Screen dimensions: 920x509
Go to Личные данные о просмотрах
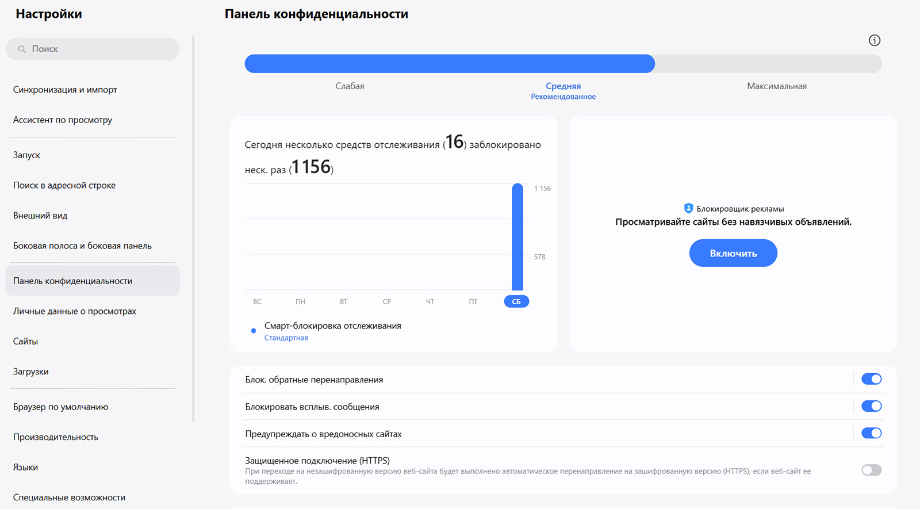(75, 311)
